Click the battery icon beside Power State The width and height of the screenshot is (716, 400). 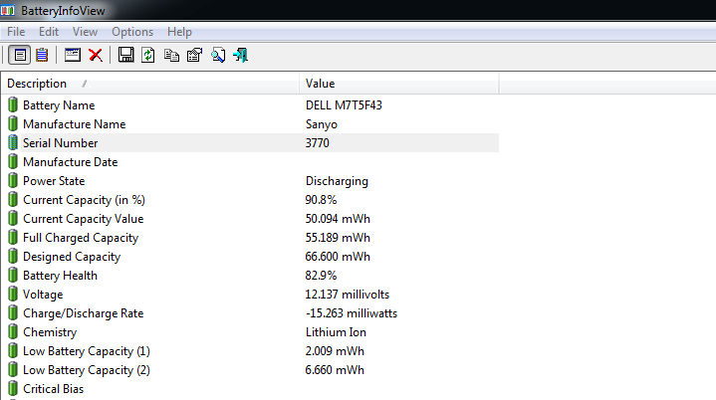13,181
